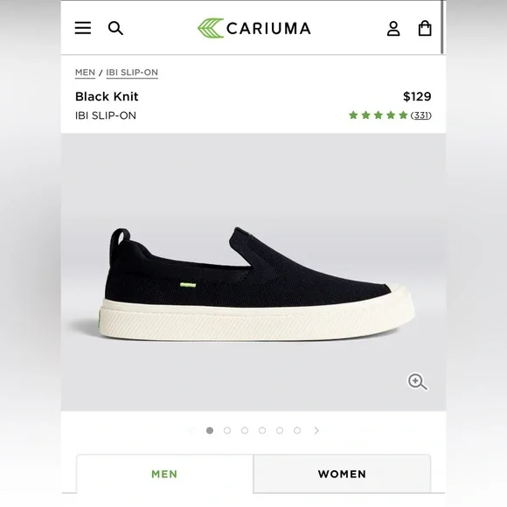Screen dimensions: 507x507
Task: Open the 331 reviews link
Action: click(x=421, y=115)
